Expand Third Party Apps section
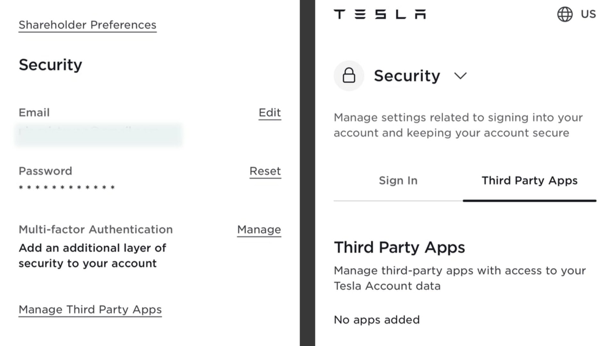Screen dimensions: 615x346 tap(529, 180)
